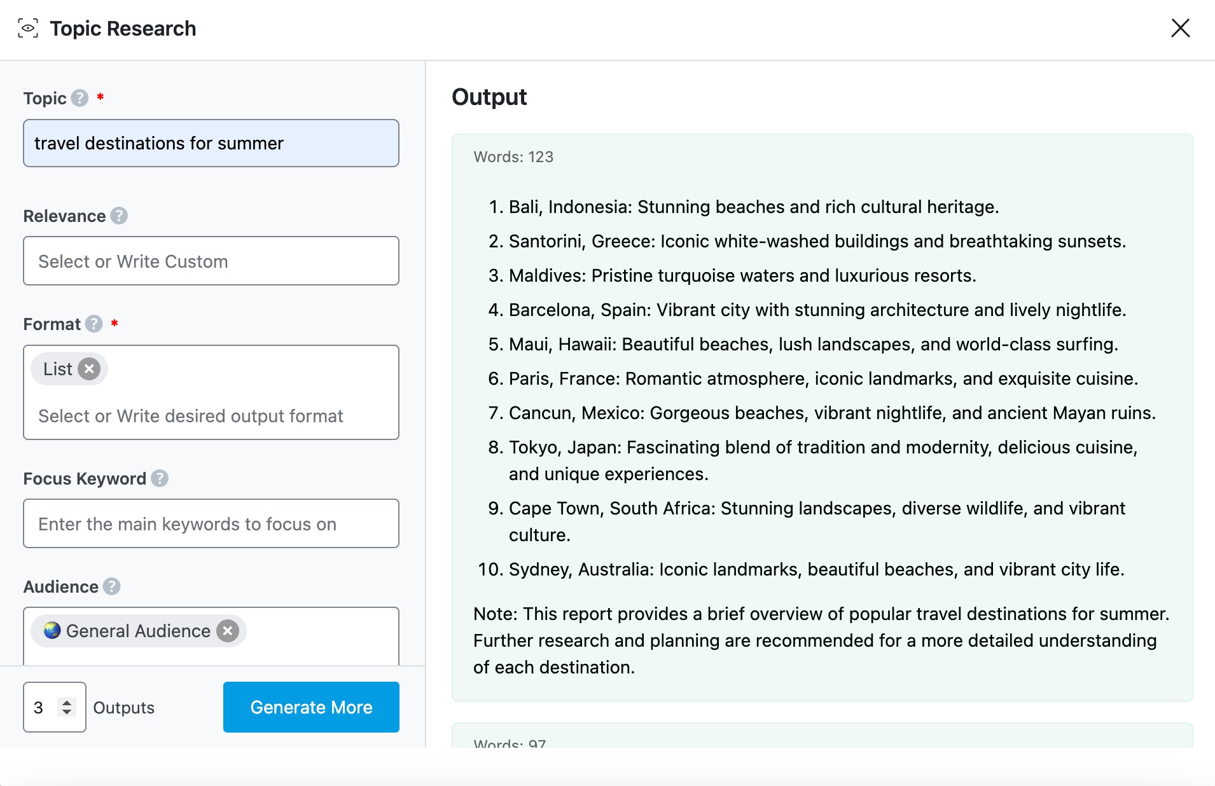The width and height of the screenshot is (1215, 786).
Task: Click the General Audience tag text
Action: click(x=138, y=631)
